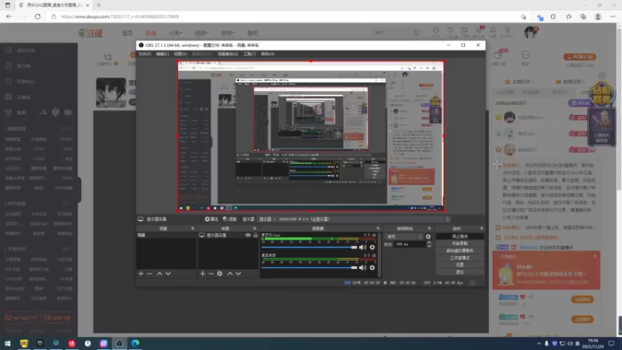Open the Douyu logo home link
The height and width of the screenshot is (350, 622).
[x=90, y=33]
